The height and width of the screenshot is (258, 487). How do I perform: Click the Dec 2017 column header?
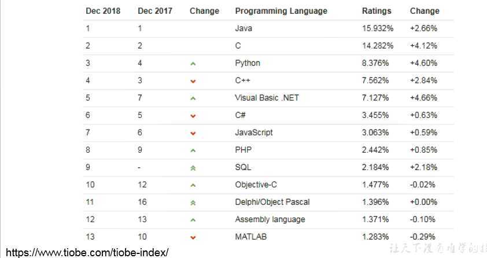pos(155,11)
